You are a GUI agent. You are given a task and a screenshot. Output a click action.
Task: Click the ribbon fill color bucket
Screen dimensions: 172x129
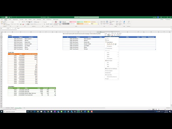pyautogui.click(x=20, y=24)
